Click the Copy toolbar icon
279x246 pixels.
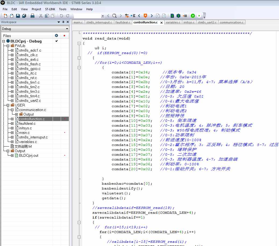point(47,16)
